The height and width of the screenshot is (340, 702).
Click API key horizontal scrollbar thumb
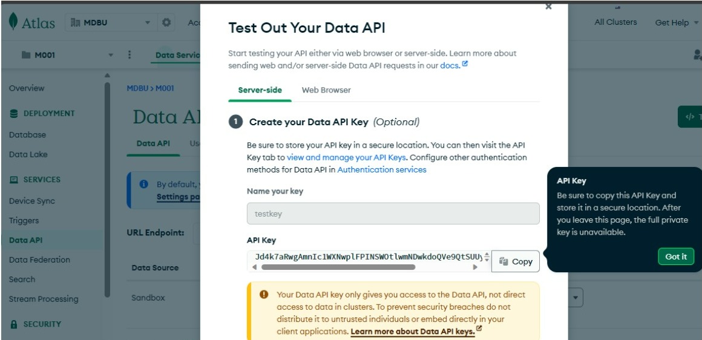pyautogui.click(x=338, y=267)
